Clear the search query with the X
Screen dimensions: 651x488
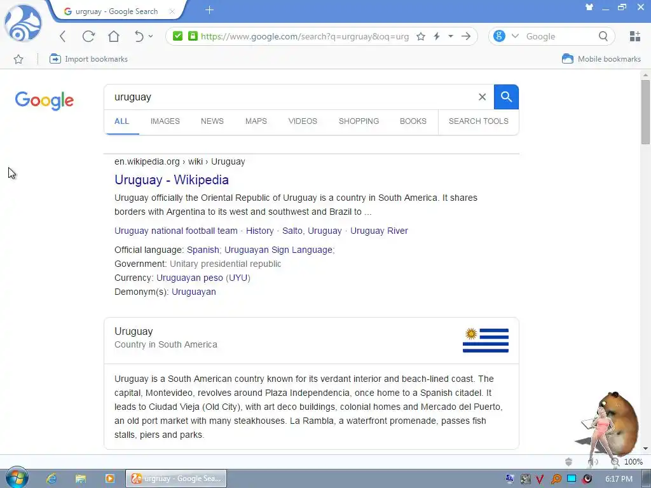click(482, 97)
